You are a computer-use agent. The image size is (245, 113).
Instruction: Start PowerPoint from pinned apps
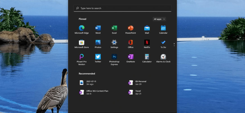pyautogui.click(x=131, y=30)
